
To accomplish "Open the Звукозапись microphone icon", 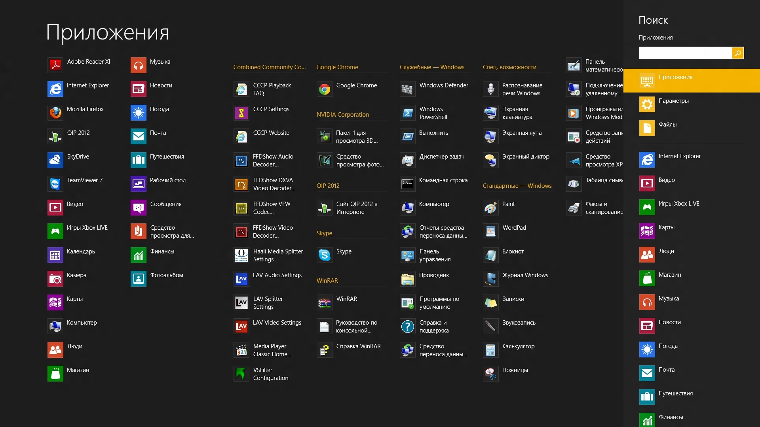I will [491, 326].
